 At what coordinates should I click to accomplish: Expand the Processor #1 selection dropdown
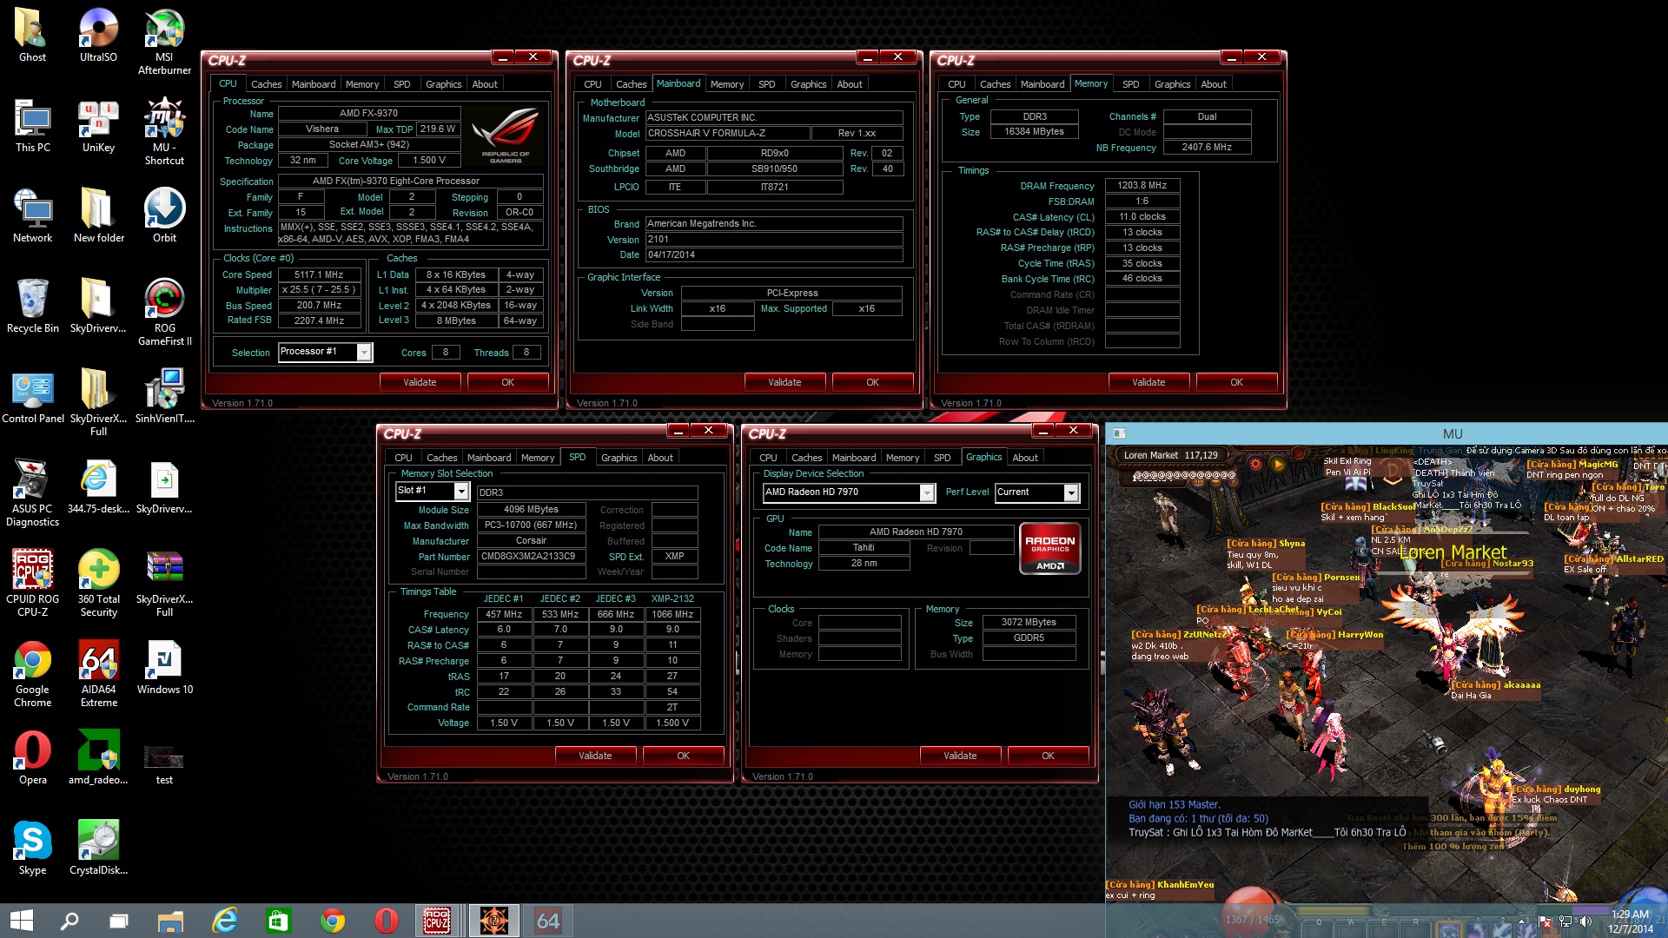(x=364, y=352)
